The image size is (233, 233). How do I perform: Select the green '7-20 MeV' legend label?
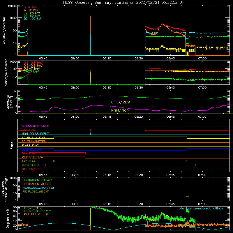pyautogui.click(x=31, y=71)
